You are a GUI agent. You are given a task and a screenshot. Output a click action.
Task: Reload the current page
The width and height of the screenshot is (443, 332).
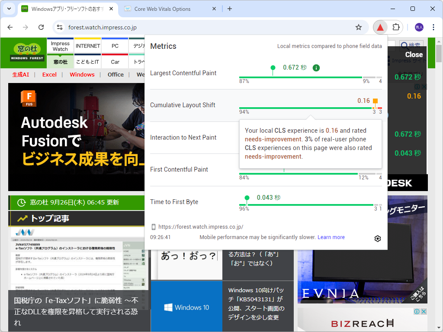click(41, 27)
